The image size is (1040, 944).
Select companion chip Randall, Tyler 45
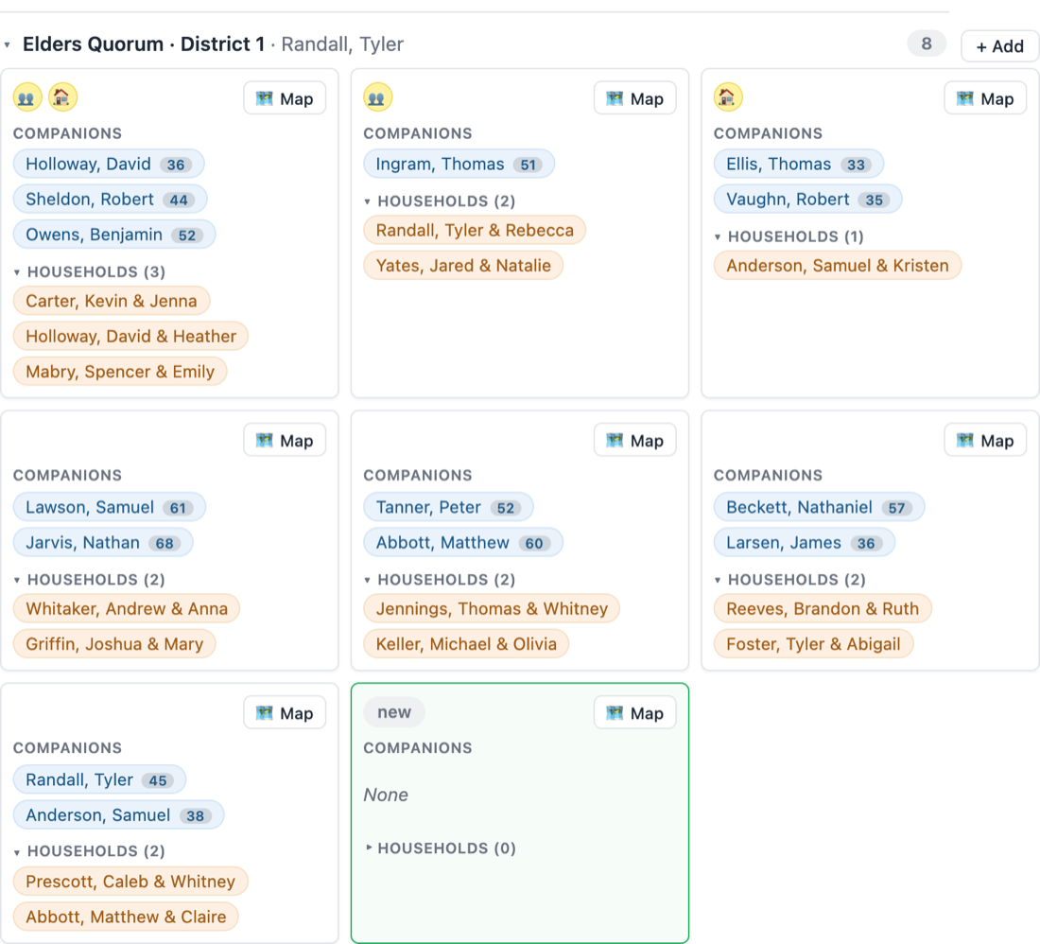[x=99, y=779]
